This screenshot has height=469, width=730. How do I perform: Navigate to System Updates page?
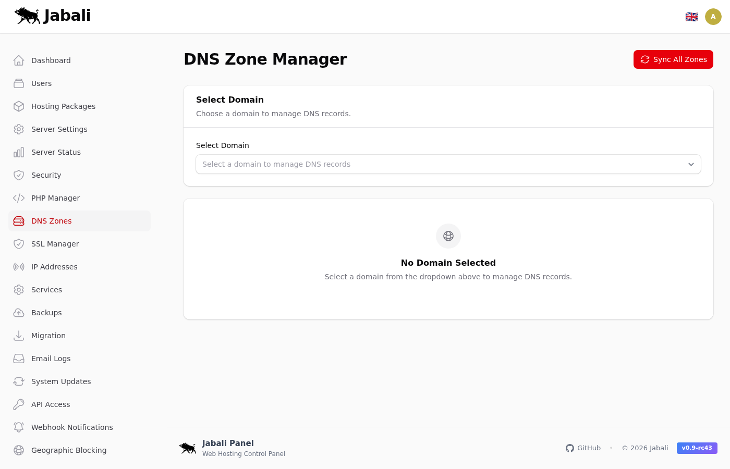(x=61, y=381)
